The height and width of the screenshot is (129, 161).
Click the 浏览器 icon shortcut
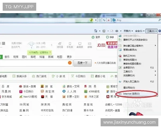coord(60,45)
